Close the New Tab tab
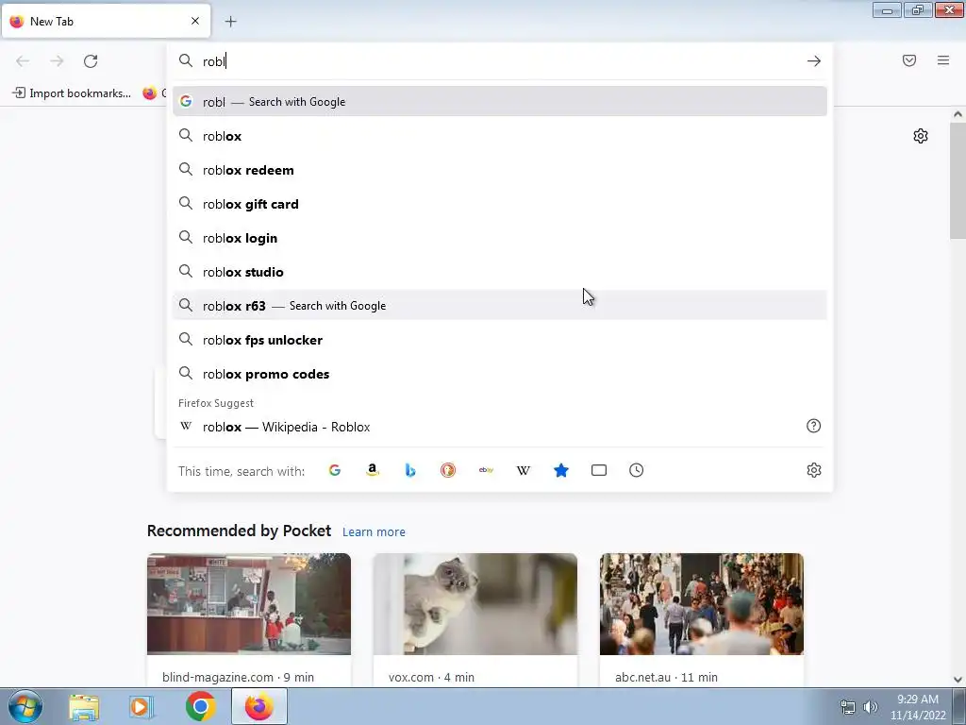The height and width of the screenshot is (725, 966). point(195,21)
